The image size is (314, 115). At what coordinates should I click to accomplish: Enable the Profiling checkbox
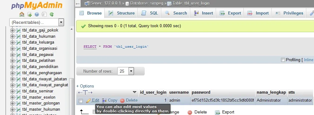point(283,60)
